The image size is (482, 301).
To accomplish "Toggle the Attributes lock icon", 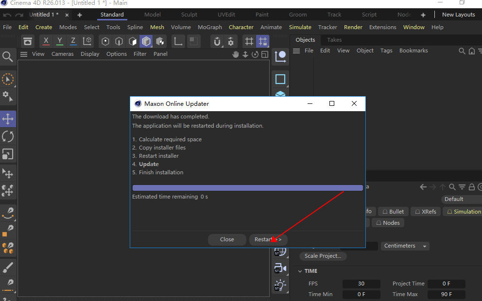I will click(472, 187).
